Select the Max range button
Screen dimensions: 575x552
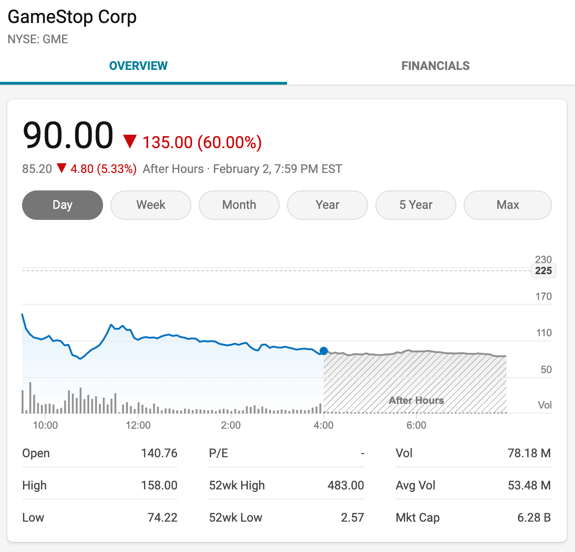[508, 205]
